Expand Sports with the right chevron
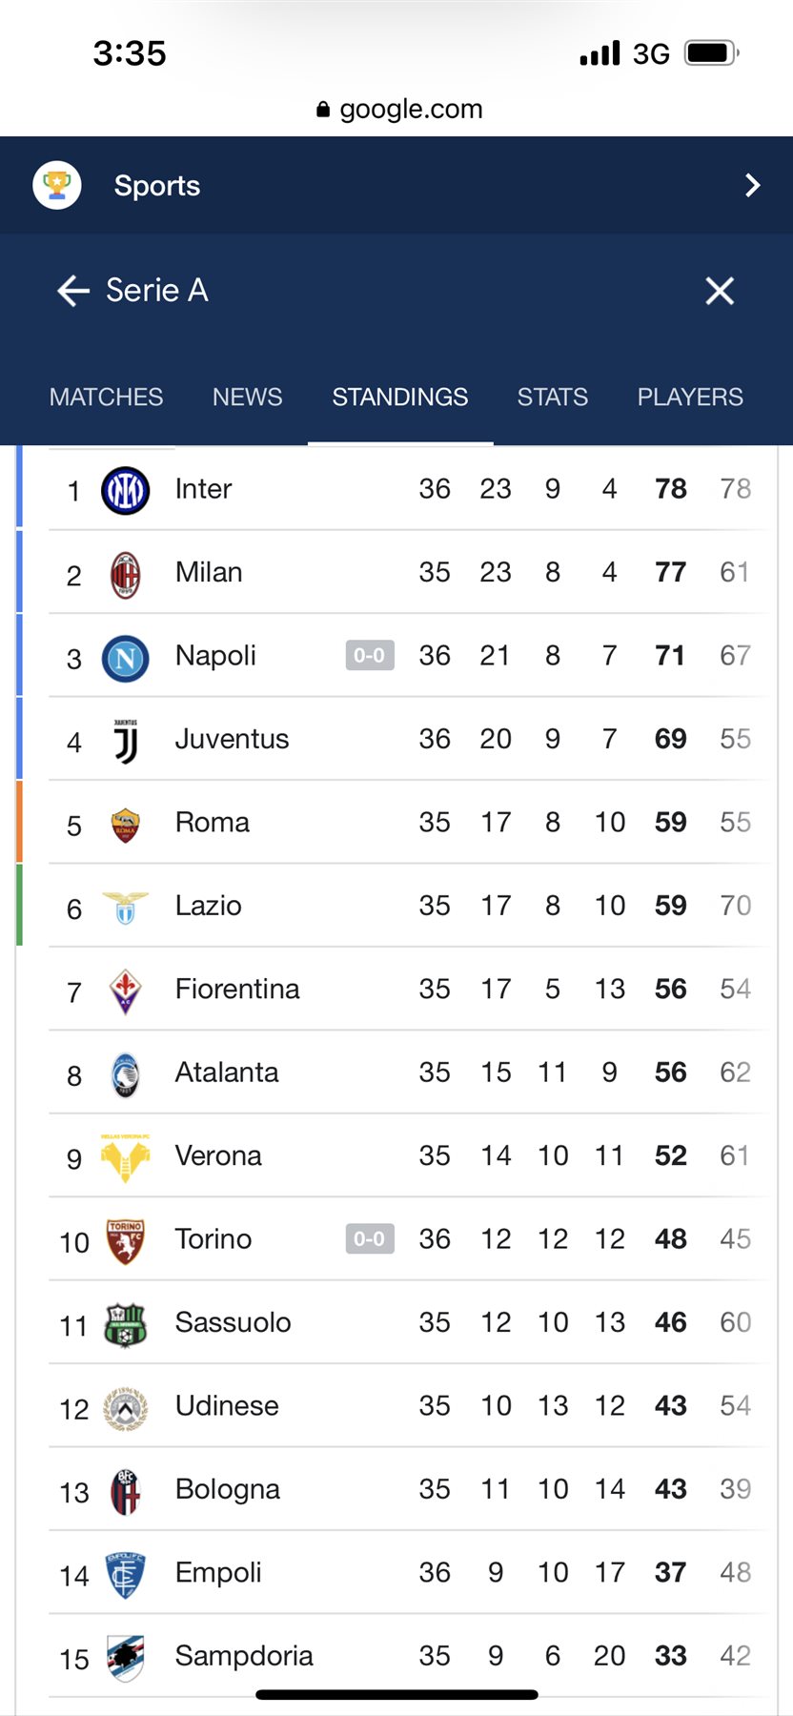 pos(752,185)
